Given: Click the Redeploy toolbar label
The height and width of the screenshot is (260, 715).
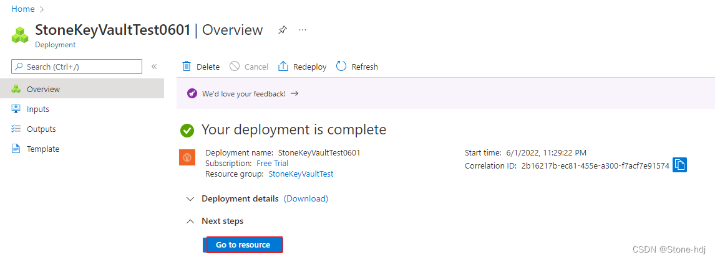Looking at the screenshot, I should (x=310, y=67).
